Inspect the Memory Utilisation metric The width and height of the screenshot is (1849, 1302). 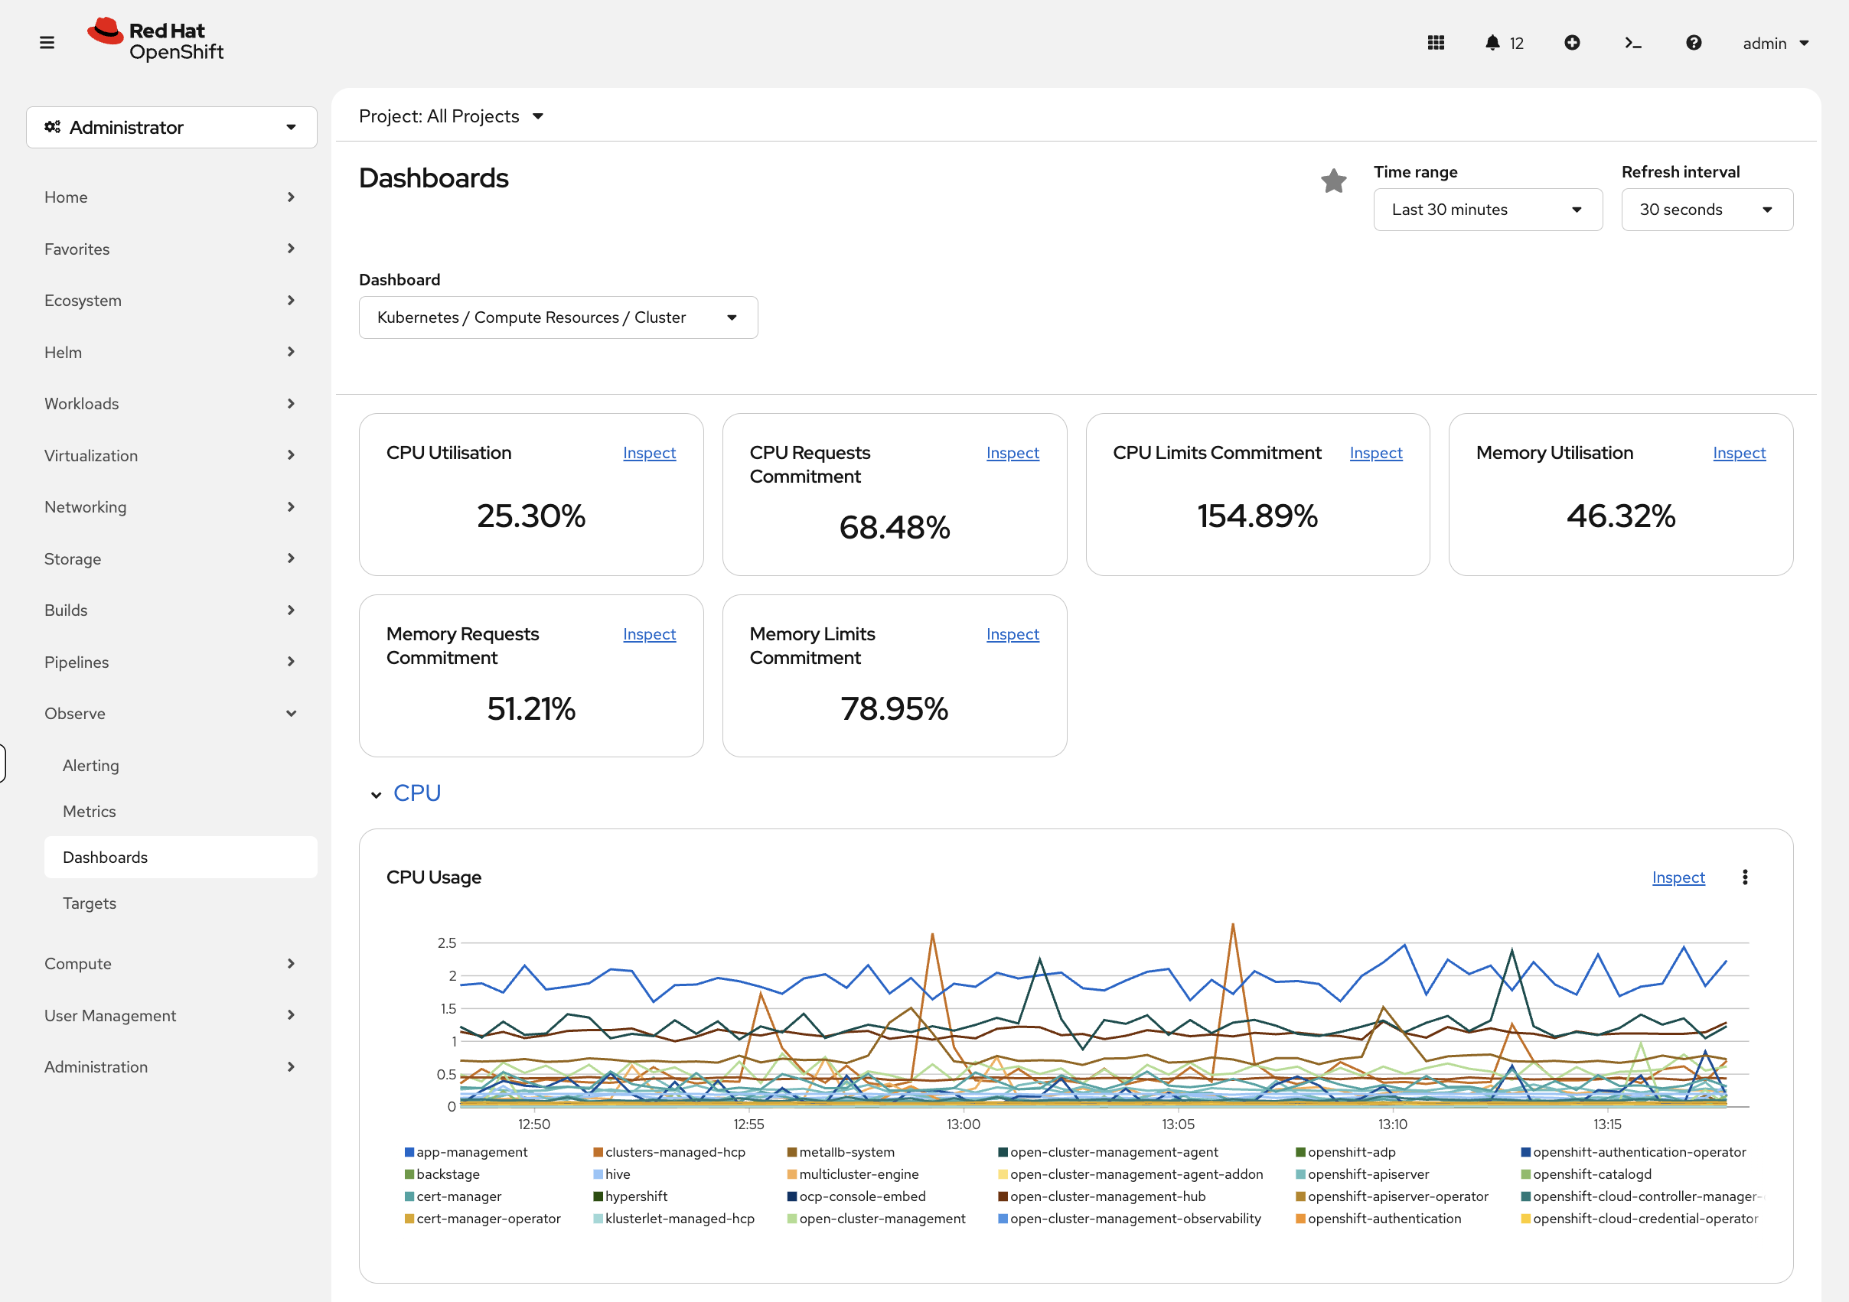pos(1740,453)
